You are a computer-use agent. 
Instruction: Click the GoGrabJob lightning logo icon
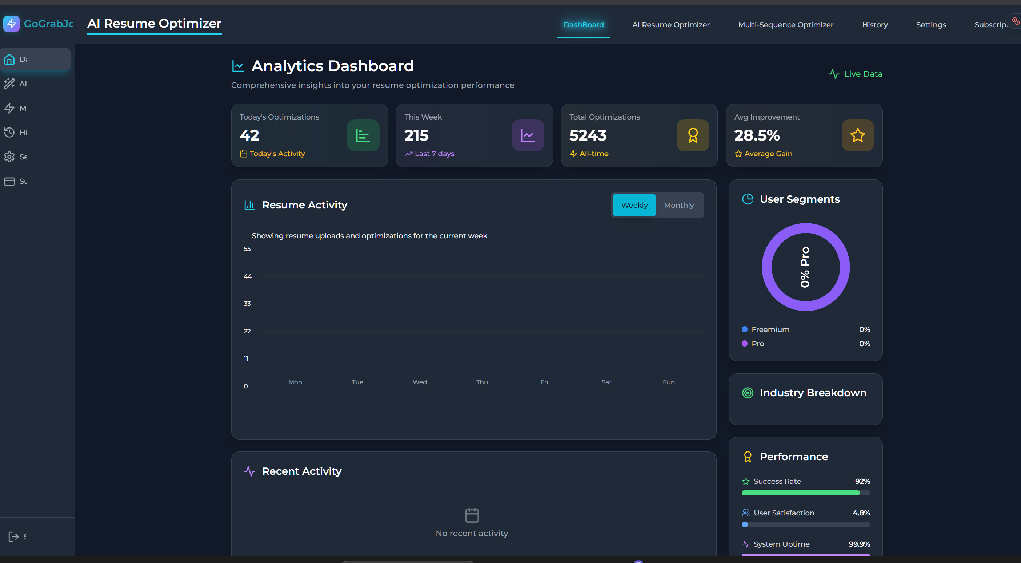[11, 24]
